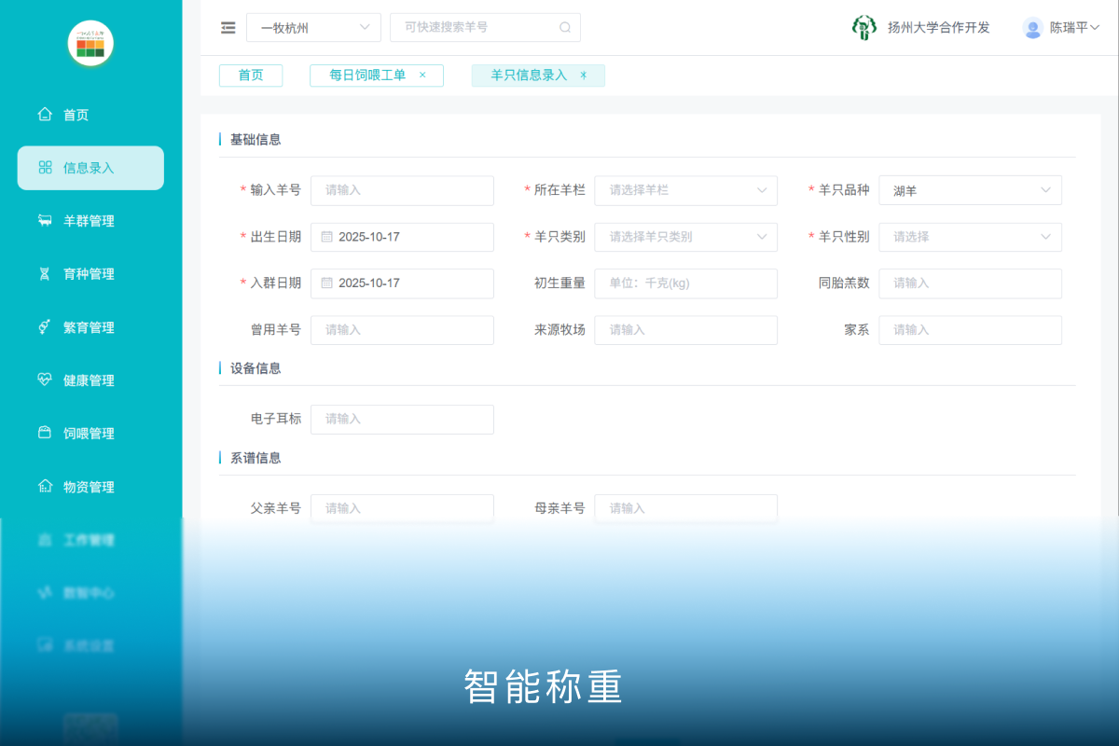
Task: Switch to the 每日饲喂工单 tab
Action: tap(369, 75)
